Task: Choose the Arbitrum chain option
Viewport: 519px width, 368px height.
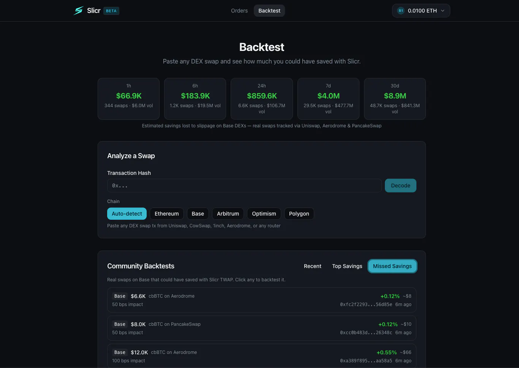Action: tap(228, 214)
